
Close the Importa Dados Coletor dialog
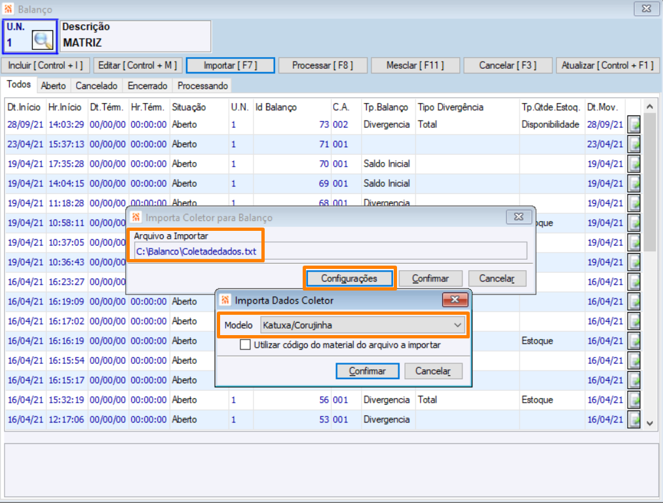[455, 299]
